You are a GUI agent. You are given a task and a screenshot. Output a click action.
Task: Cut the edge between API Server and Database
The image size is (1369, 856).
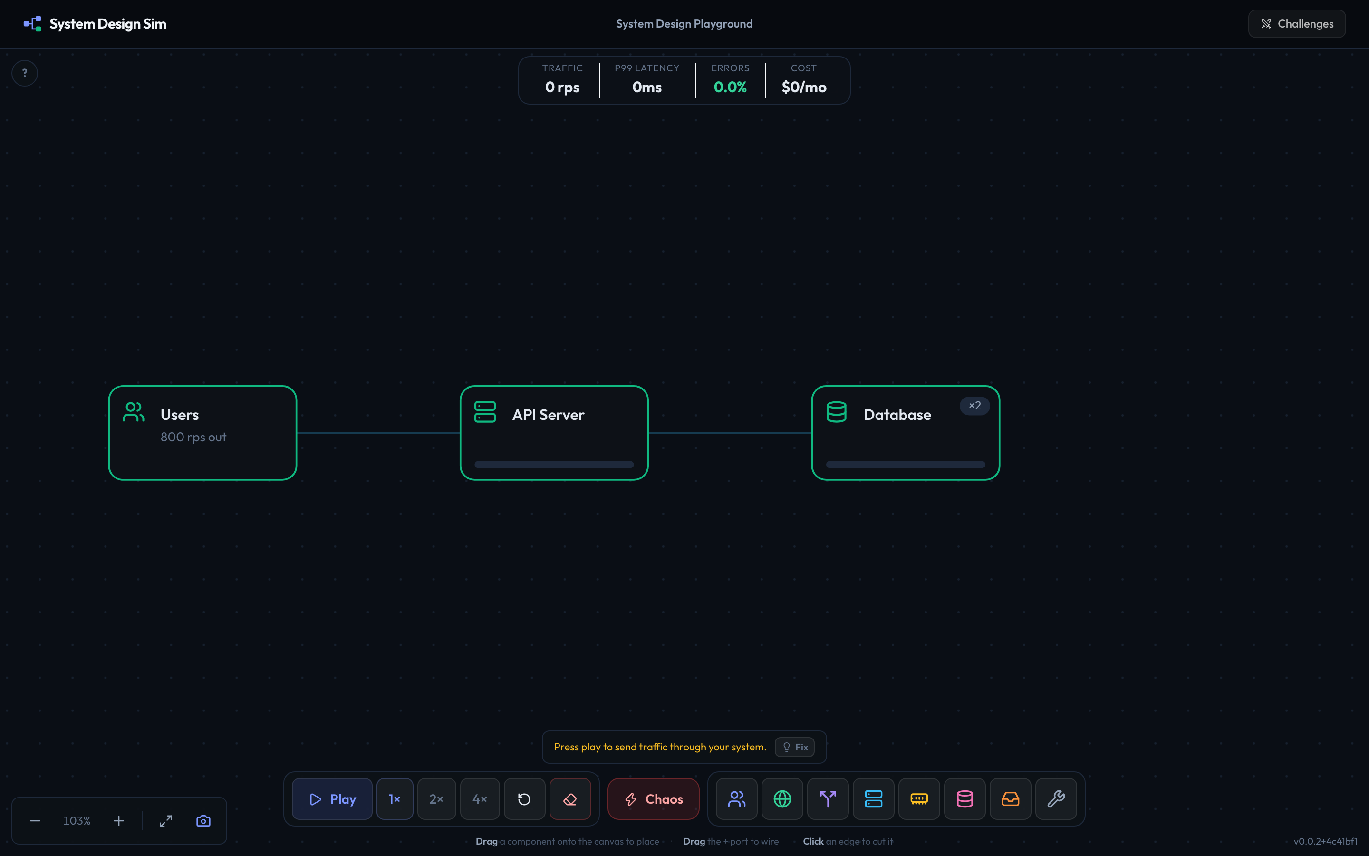pyautogui.click(x=730, y=433)
